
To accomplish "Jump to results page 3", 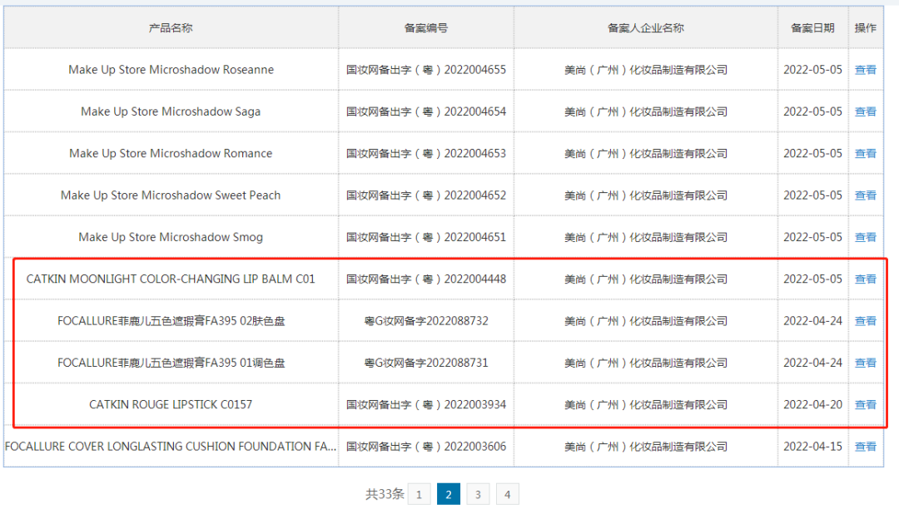I will point(478,495).
